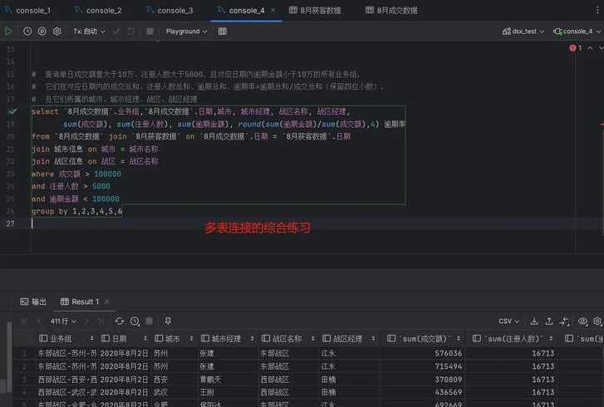The image size is (604, 407).
Task: Sort by the 战区经理 column header
Action: click(x=348, y=338)
